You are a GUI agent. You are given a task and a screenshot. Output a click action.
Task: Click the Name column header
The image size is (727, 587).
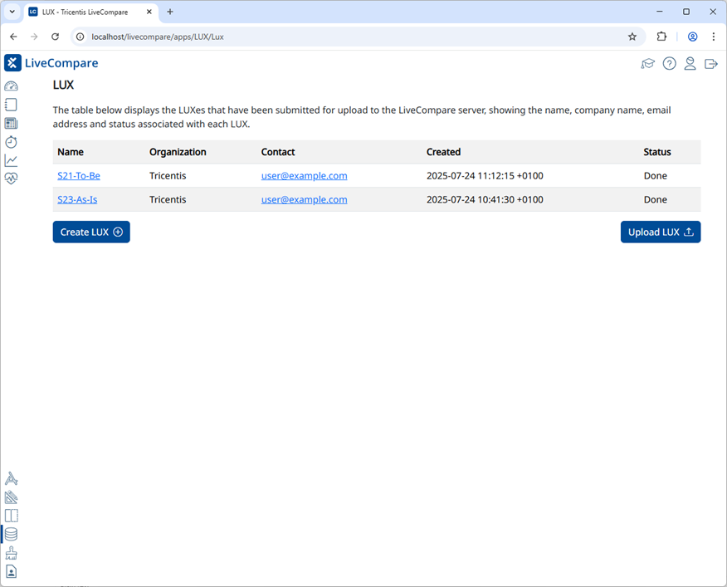[x=71, y=152]
